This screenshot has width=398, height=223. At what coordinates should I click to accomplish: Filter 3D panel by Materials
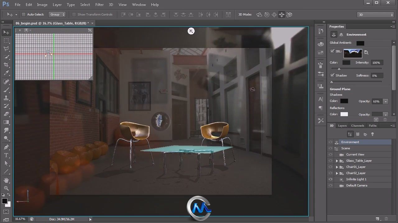[365, 134]
